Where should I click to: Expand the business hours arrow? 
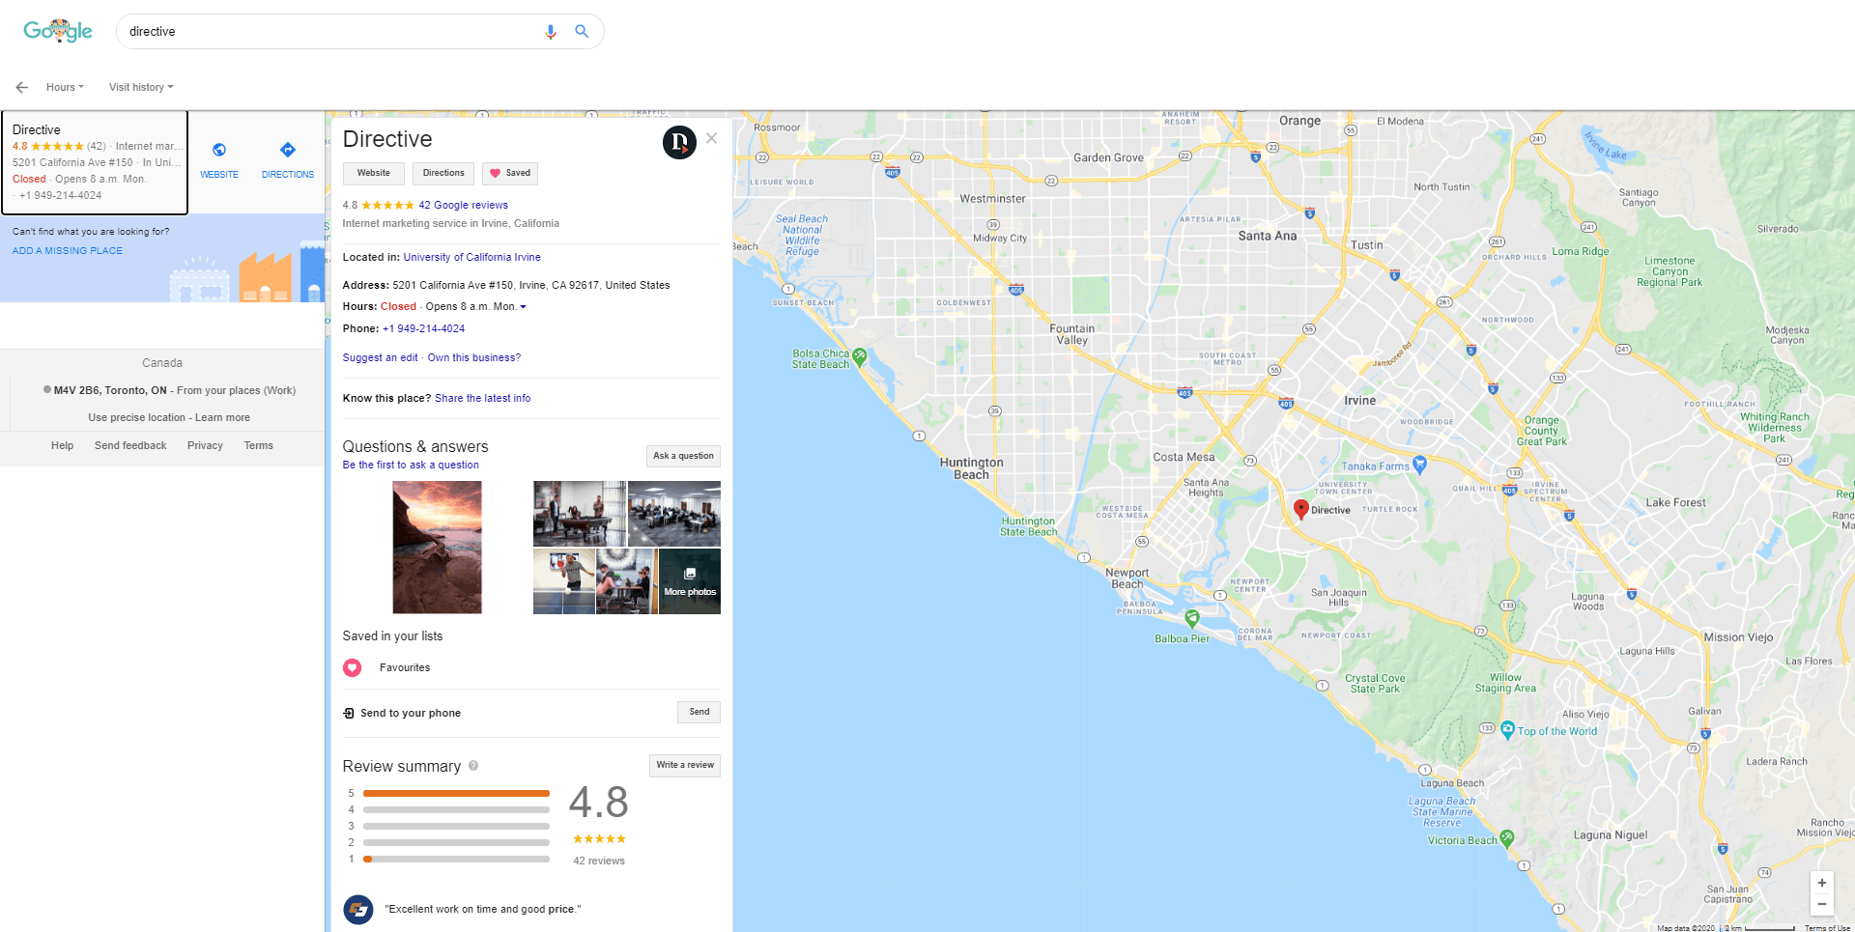click(524, 307)
